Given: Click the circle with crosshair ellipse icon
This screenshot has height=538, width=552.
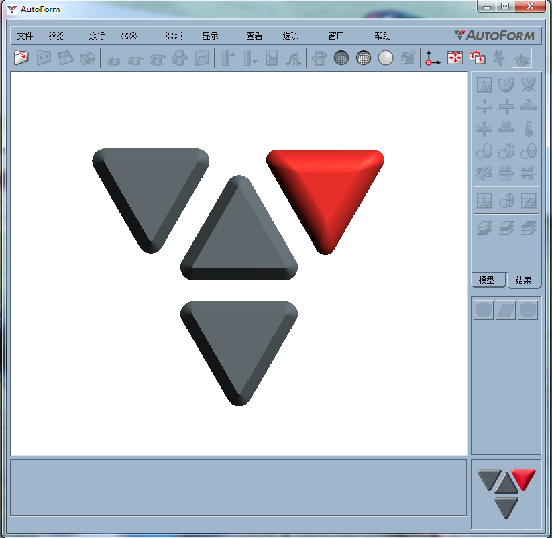Looking at the screenshot, I should (x=506, y=201).
